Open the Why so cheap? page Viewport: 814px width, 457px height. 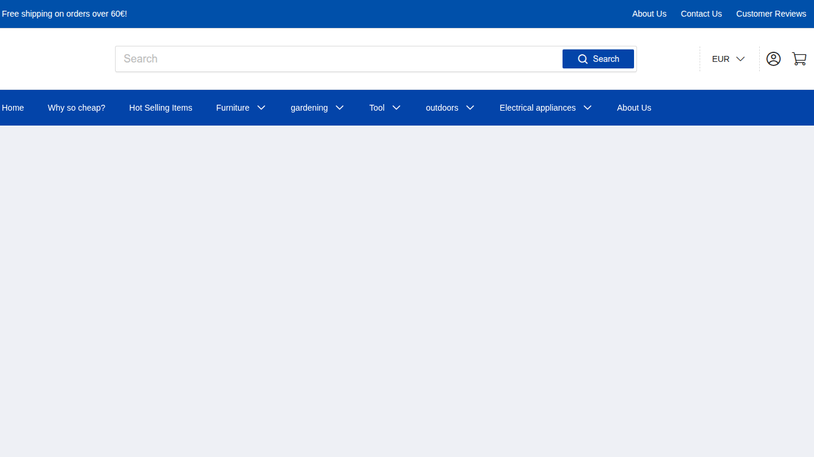(76, 108)
